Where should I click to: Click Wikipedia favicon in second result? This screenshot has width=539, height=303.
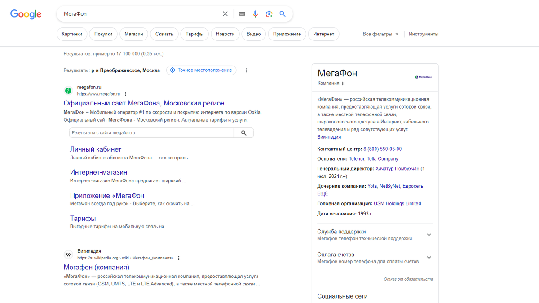[x=68, y=255]
